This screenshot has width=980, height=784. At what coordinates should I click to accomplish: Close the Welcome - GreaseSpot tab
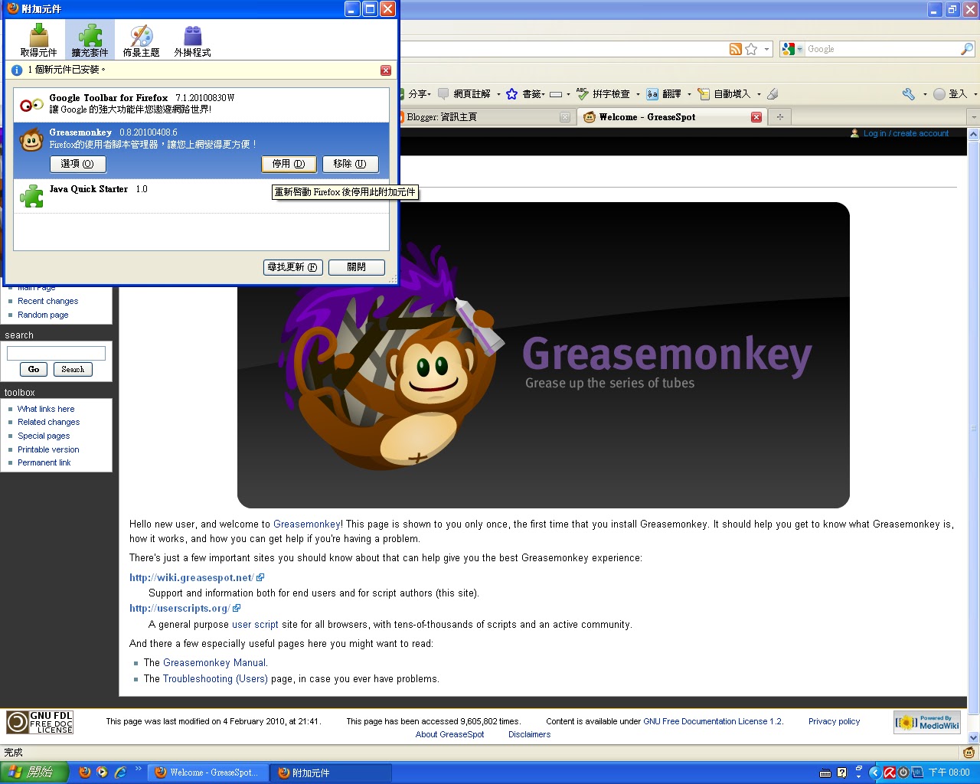coord(756,117)
